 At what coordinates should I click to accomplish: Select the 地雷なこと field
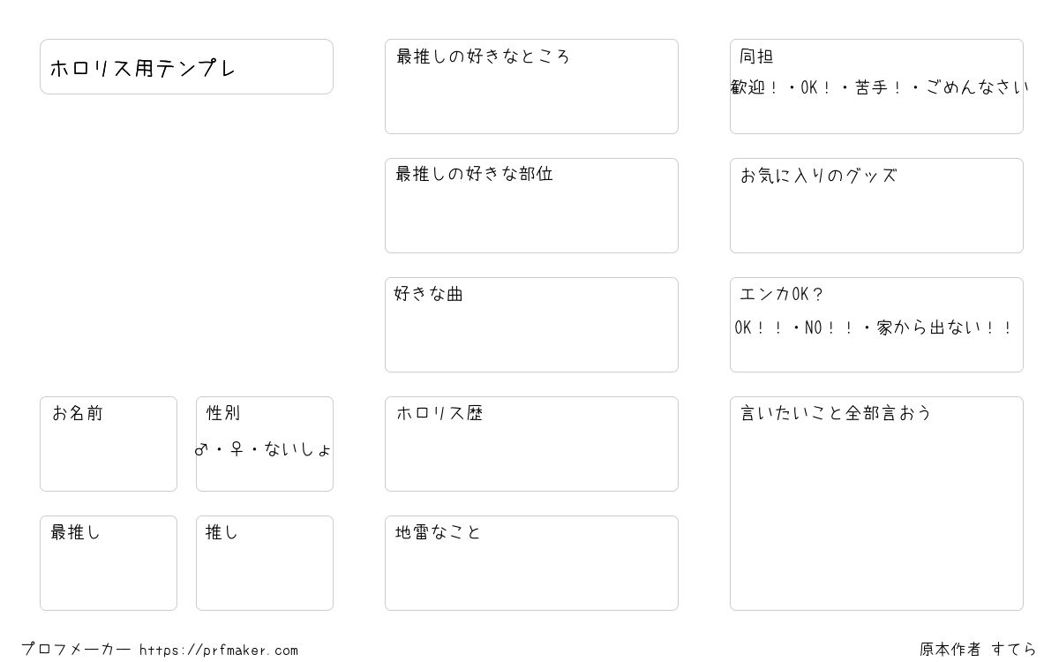point(531,563)
